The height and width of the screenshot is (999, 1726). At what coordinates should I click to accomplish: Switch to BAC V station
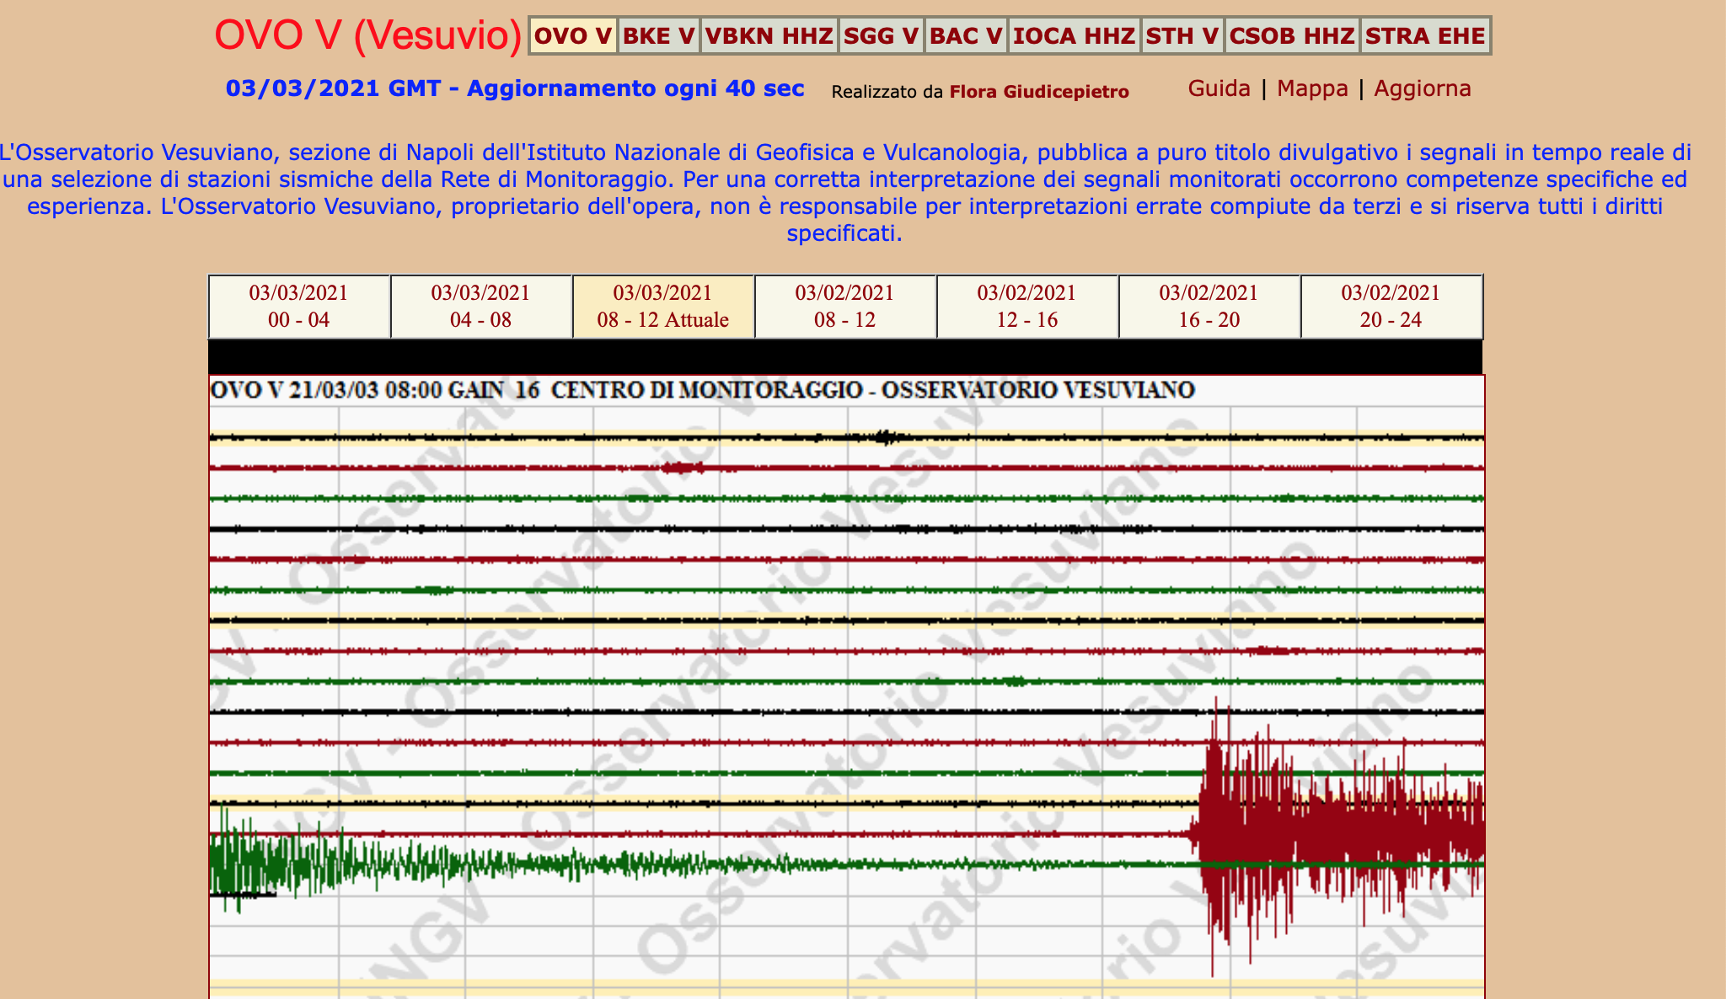tap(966, 35)
